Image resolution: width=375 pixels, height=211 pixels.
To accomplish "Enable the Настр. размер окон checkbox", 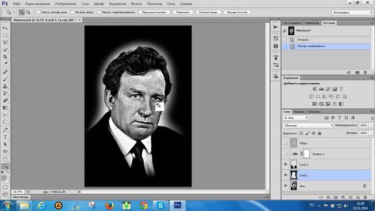I will (38, 12).
